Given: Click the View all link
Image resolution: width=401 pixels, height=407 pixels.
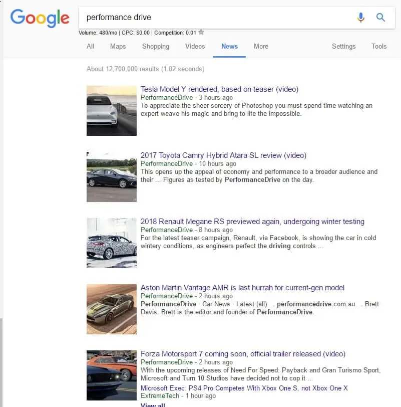Looking at the screenshot, I should (x=153, y=405).
